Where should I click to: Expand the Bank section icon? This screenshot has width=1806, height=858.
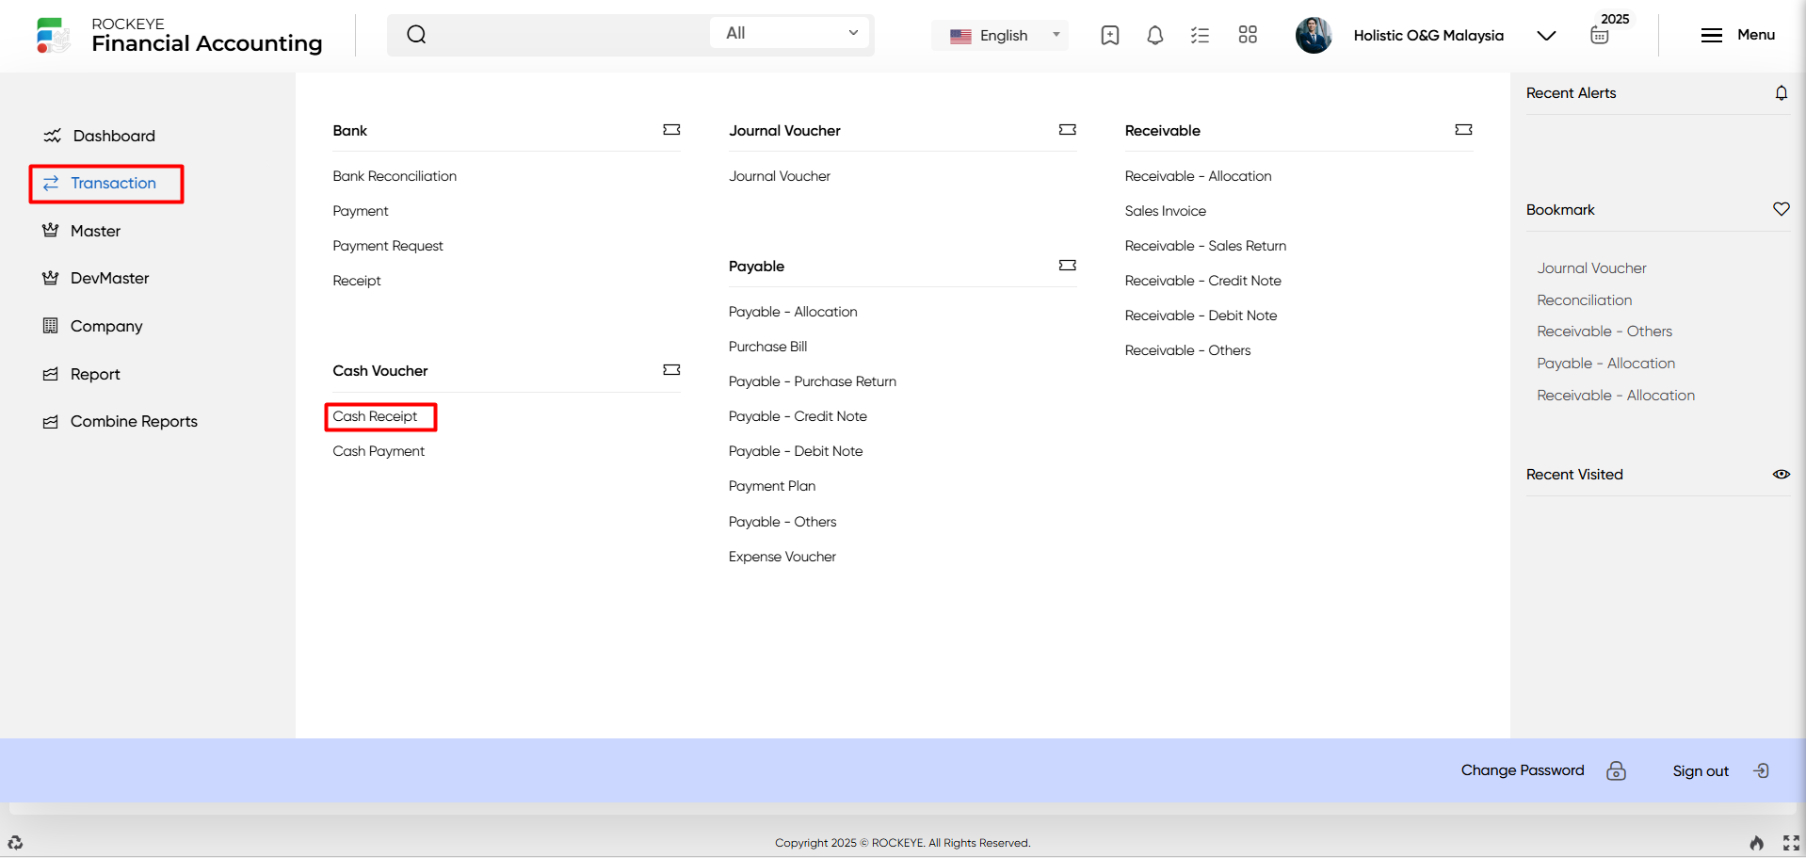pos(671,130)
